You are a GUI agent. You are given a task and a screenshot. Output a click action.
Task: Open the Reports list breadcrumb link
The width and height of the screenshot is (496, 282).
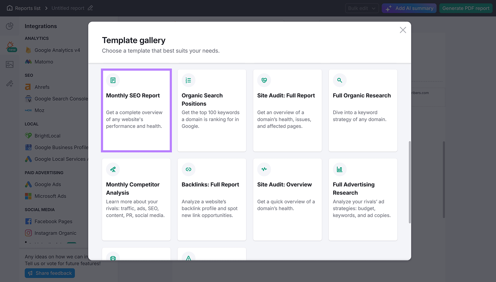27,8
